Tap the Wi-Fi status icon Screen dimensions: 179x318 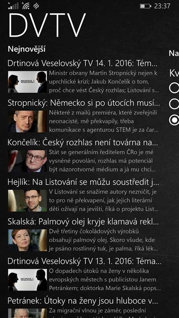[x=26, y=6]
